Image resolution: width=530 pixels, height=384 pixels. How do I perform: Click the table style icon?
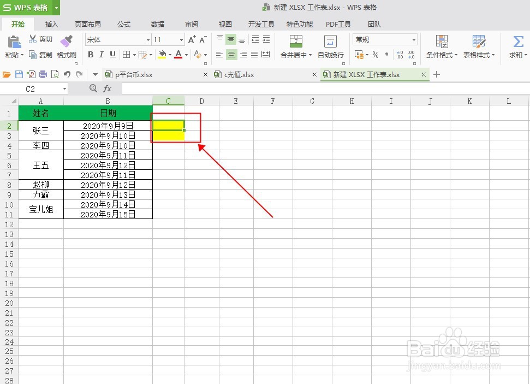(x=479, y=42)
